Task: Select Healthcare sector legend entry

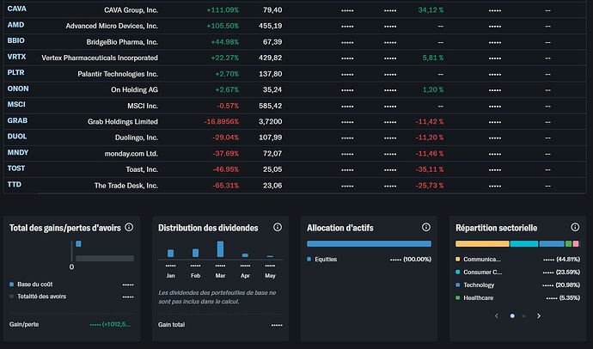Action: [x=479, y=298]
